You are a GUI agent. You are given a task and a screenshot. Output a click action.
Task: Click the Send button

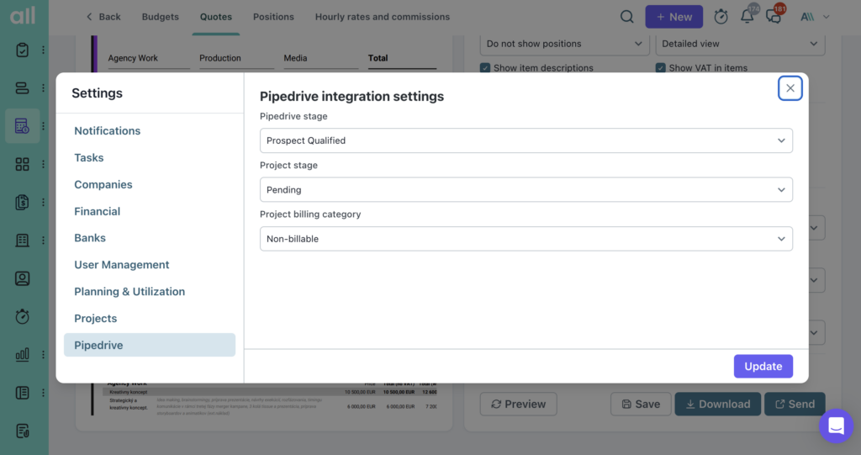795,404
